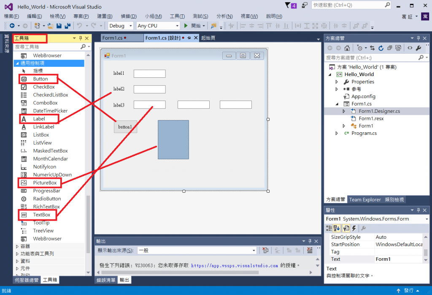Click the Quick Launch search box
The width and height of the screenshot is (432, 295).
click(x=351, y=5)
